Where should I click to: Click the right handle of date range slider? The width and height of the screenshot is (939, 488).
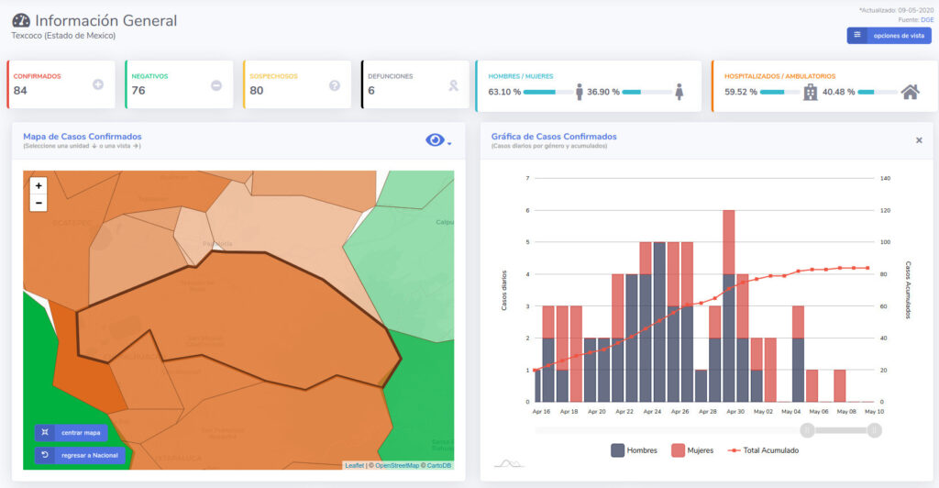pos(874,430)
